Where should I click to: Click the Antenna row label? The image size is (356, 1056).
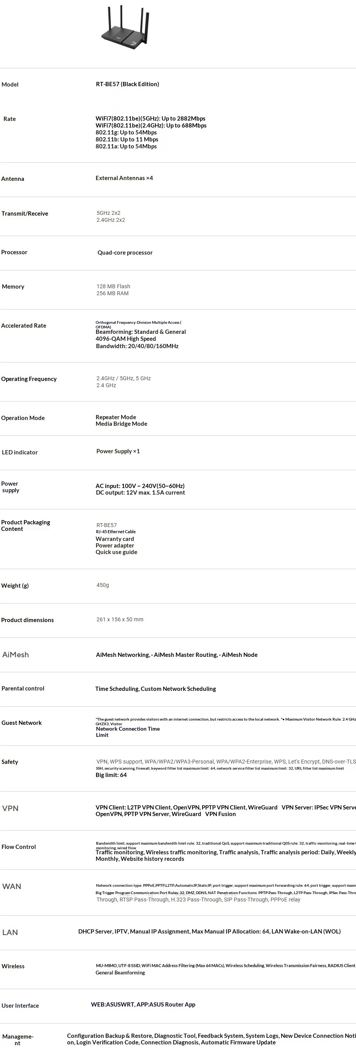(x=13, y=179)
